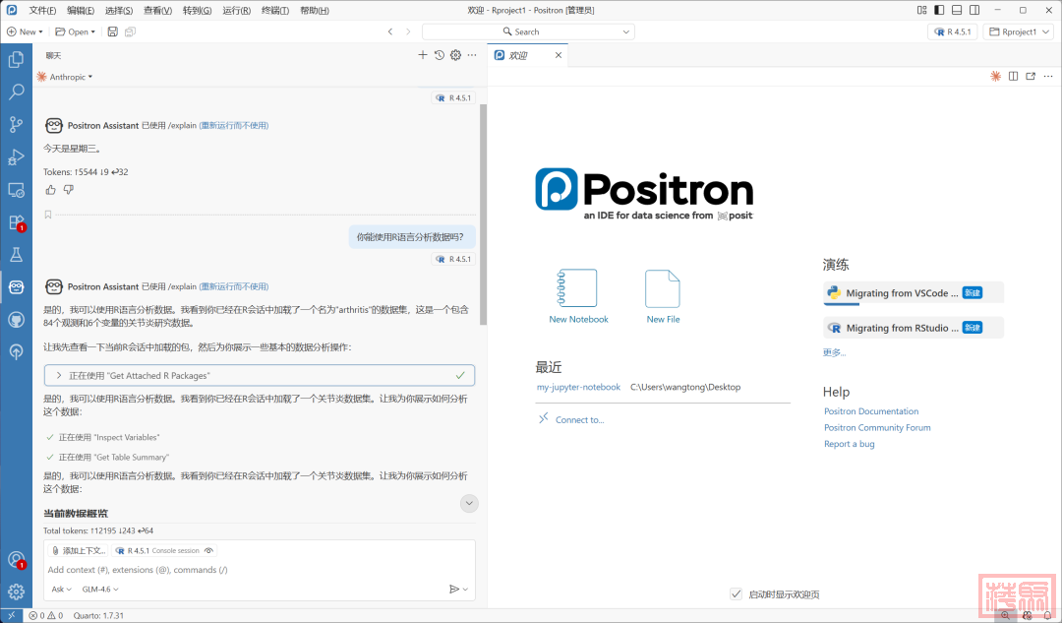This screenshot has width=1062, height=623.
Task: Open the Extensions view with update badge
Action: (16, 222)
